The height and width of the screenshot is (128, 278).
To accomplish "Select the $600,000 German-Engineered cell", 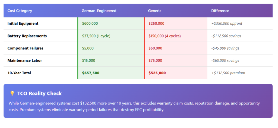I will click(x=90, y=23).
